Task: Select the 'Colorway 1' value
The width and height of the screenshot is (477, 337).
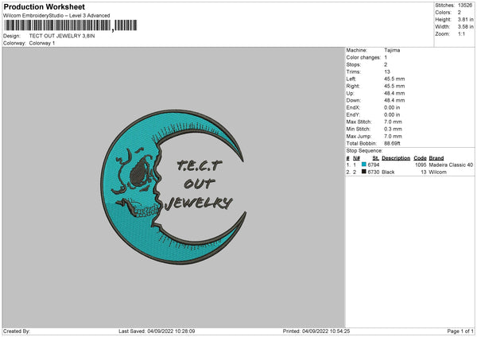Action: coord(42,43)
